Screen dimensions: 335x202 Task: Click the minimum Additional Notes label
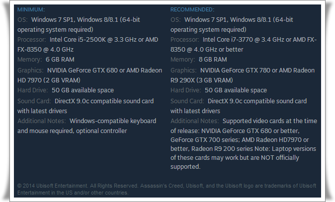41,121
